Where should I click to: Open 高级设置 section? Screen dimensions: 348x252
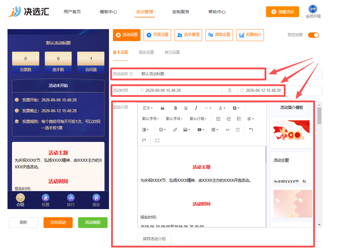click(219, 35)
